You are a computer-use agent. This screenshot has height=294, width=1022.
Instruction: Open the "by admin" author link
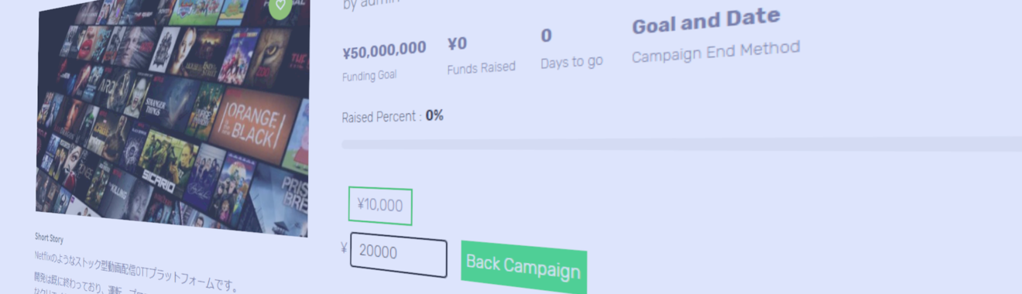coord(372,4)
